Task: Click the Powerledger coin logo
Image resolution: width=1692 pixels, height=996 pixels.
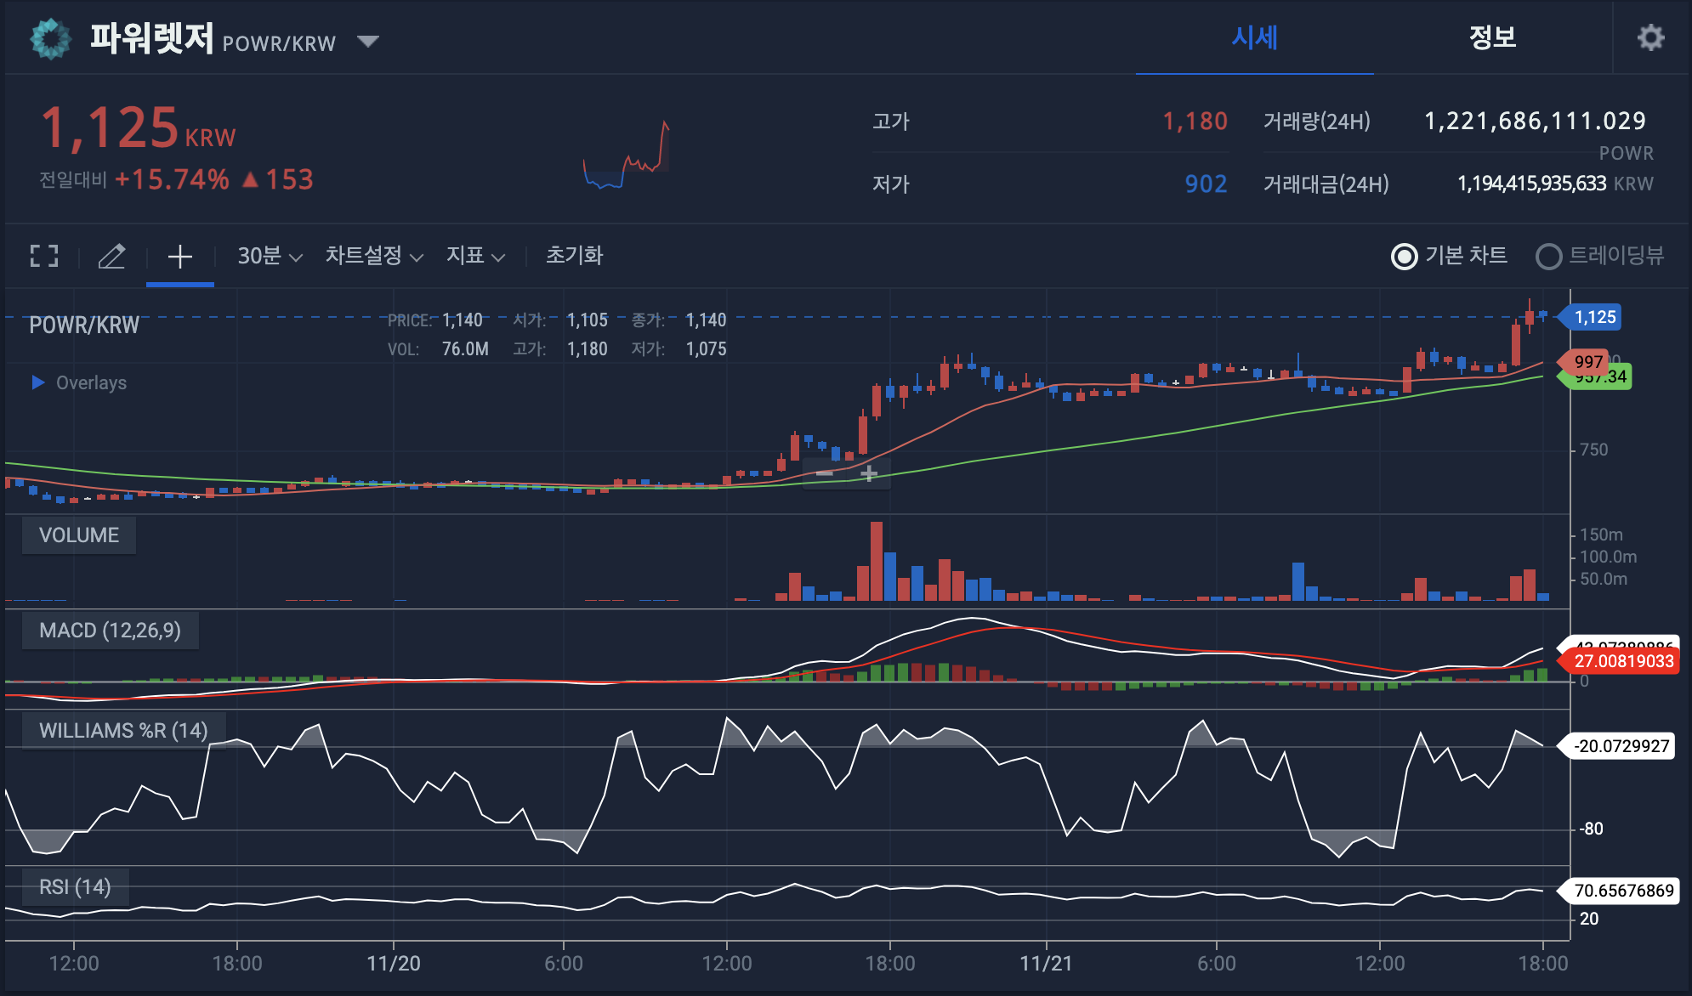Action: click(50, 38)
